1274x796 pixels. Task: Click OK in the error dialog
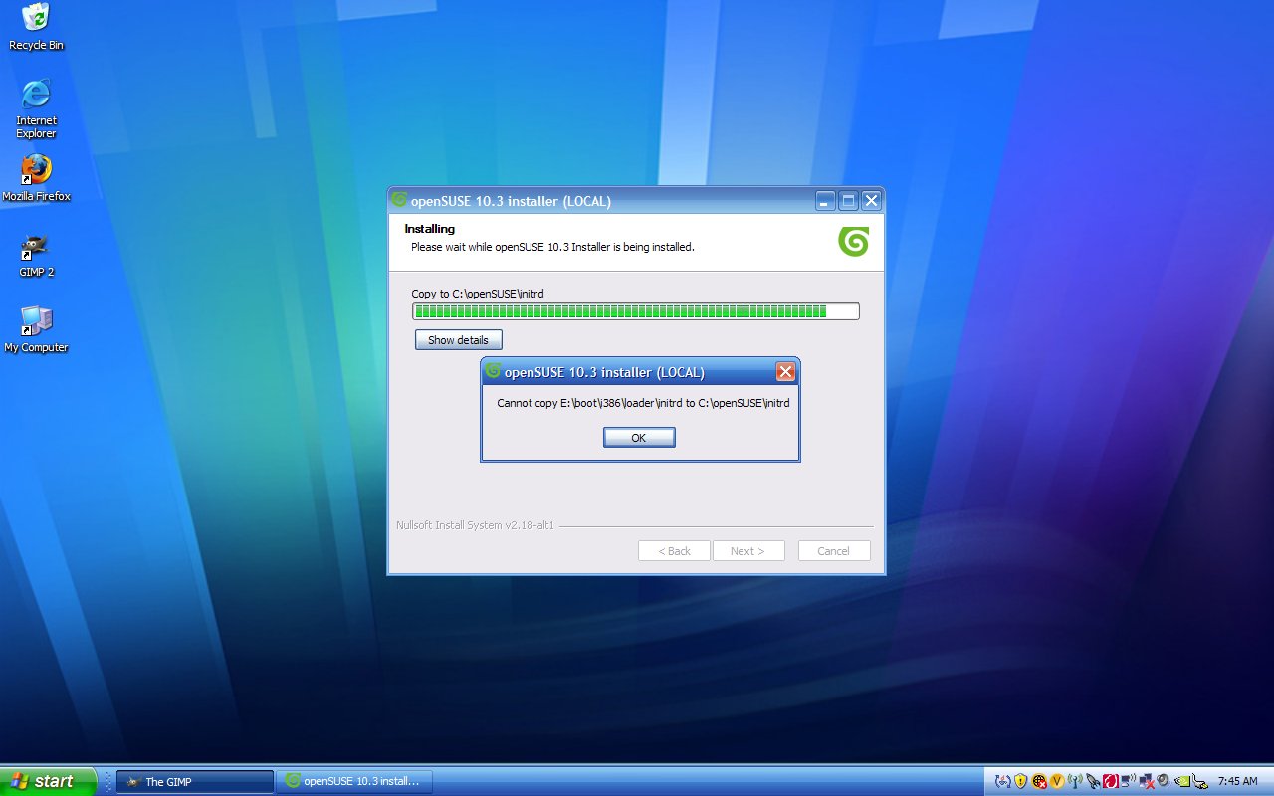point(639,438)
